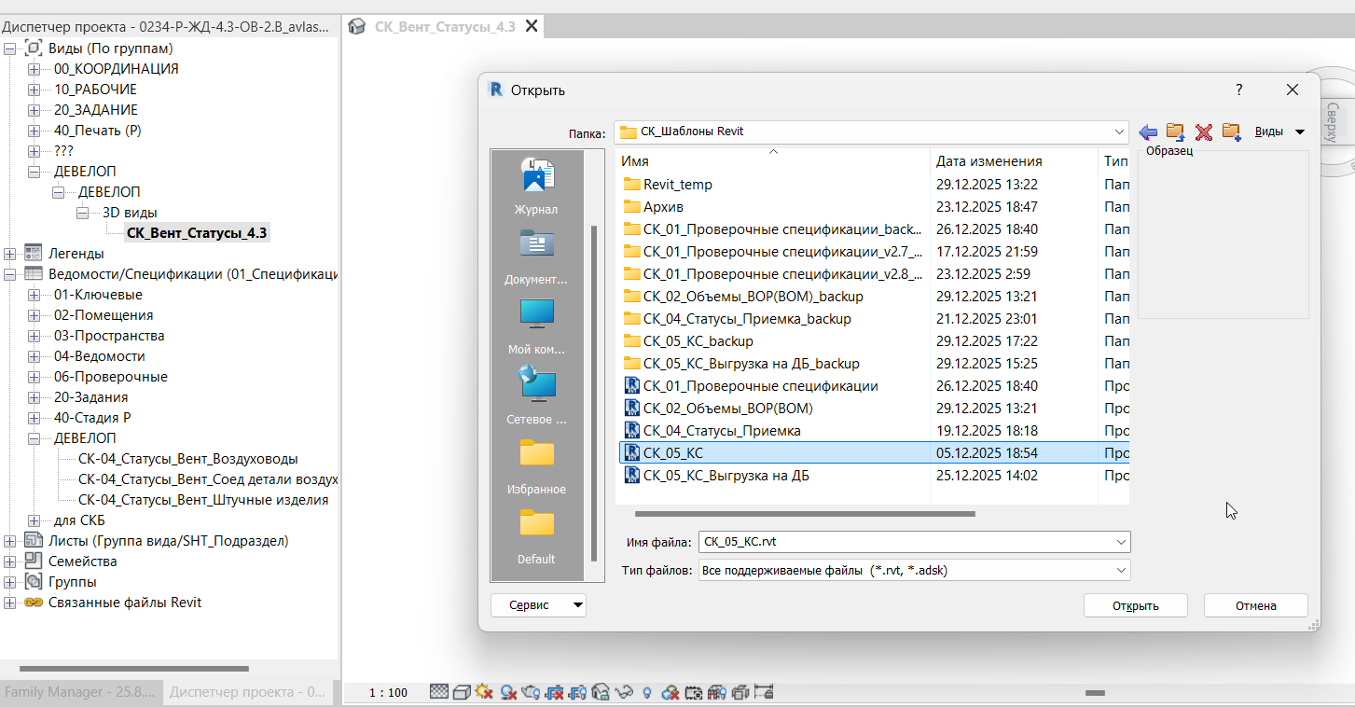Go up one folder level in Open dialog
The width and height of the screenshot is (1355, 707).
click(1176, 132)
